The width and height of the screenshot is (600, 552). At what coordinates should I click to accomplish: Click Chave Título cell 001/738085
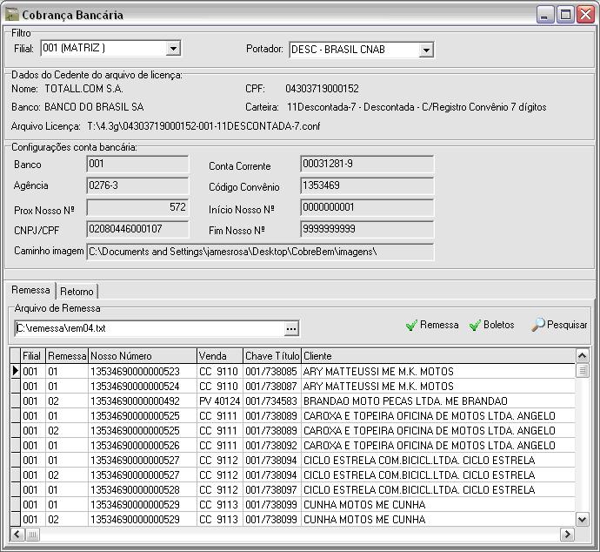(x=272, y=372)
